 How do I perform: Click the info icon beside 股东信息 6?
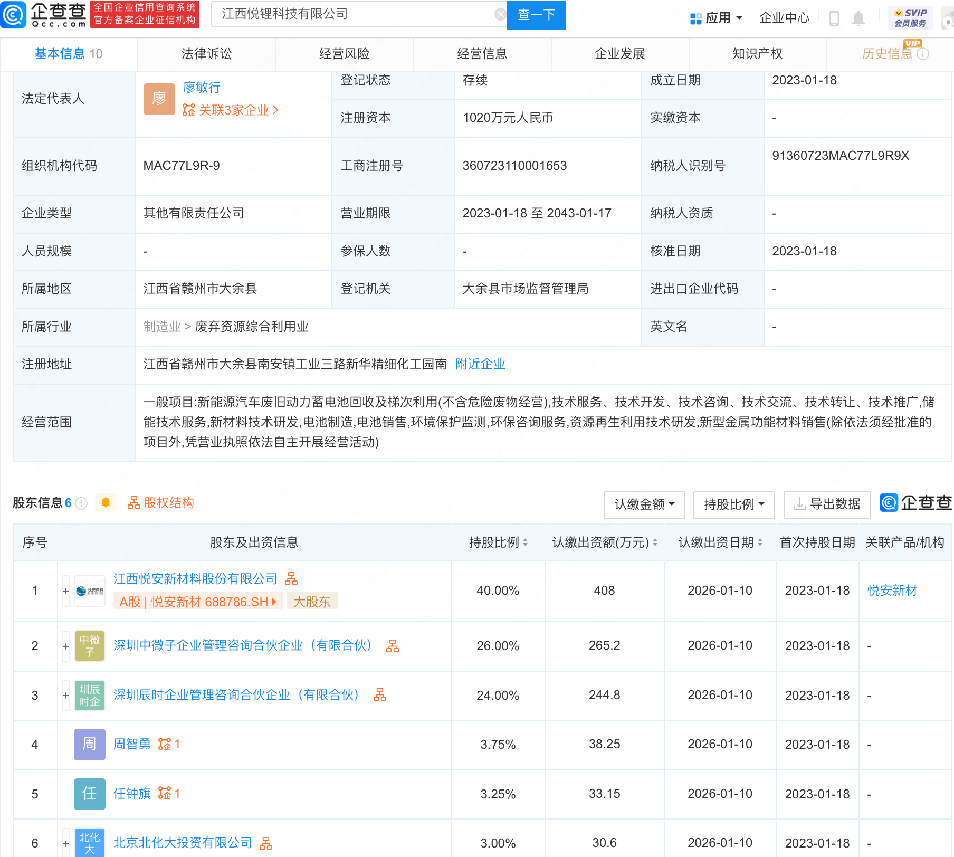click(x=81, y=503)
